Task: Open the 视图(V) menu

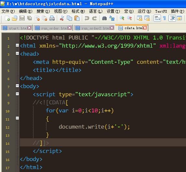Action: pyautogui.click(x=61, y=11)
